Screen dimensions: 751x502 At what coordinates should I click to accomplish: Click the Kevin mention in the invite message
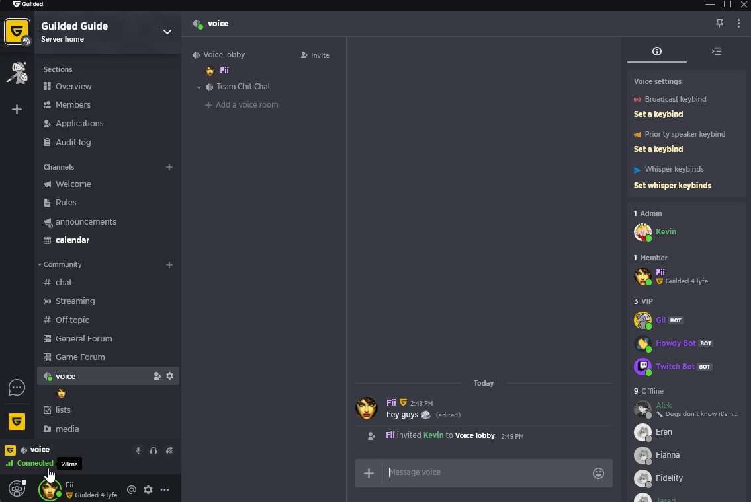coord(433,435)
